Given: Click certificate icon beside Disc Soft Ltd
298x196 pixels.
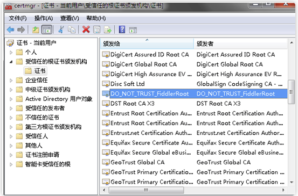Looking at the screenshot, I should [x=106, y=84].
